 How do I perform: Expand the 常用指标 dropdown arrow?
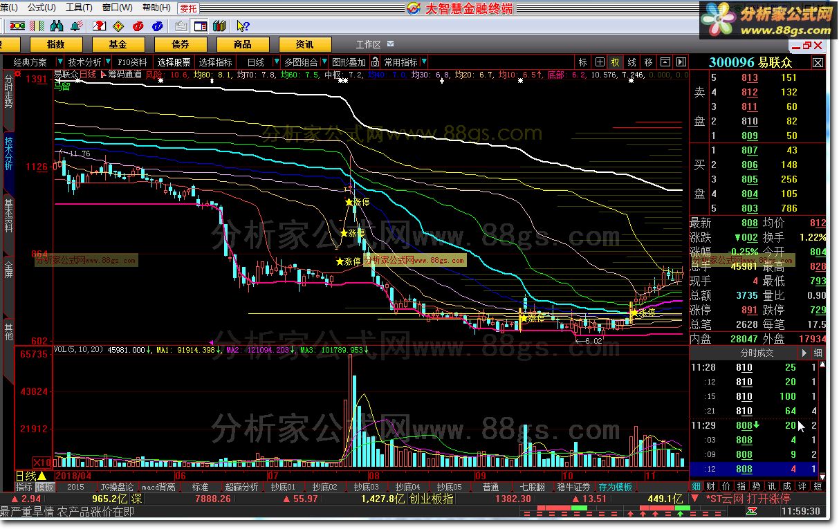[424, 62]
